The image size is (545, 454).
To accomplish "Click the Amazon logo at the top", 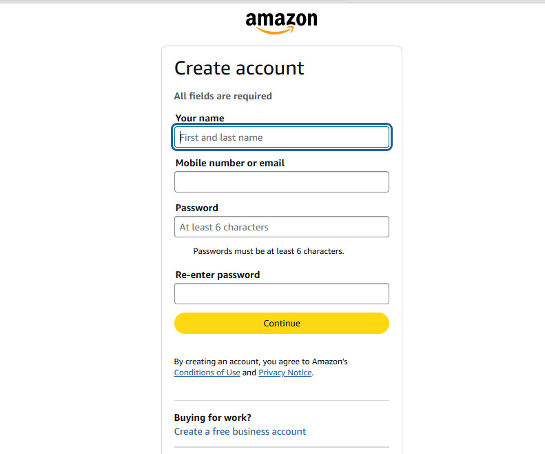I will point(281,21).
